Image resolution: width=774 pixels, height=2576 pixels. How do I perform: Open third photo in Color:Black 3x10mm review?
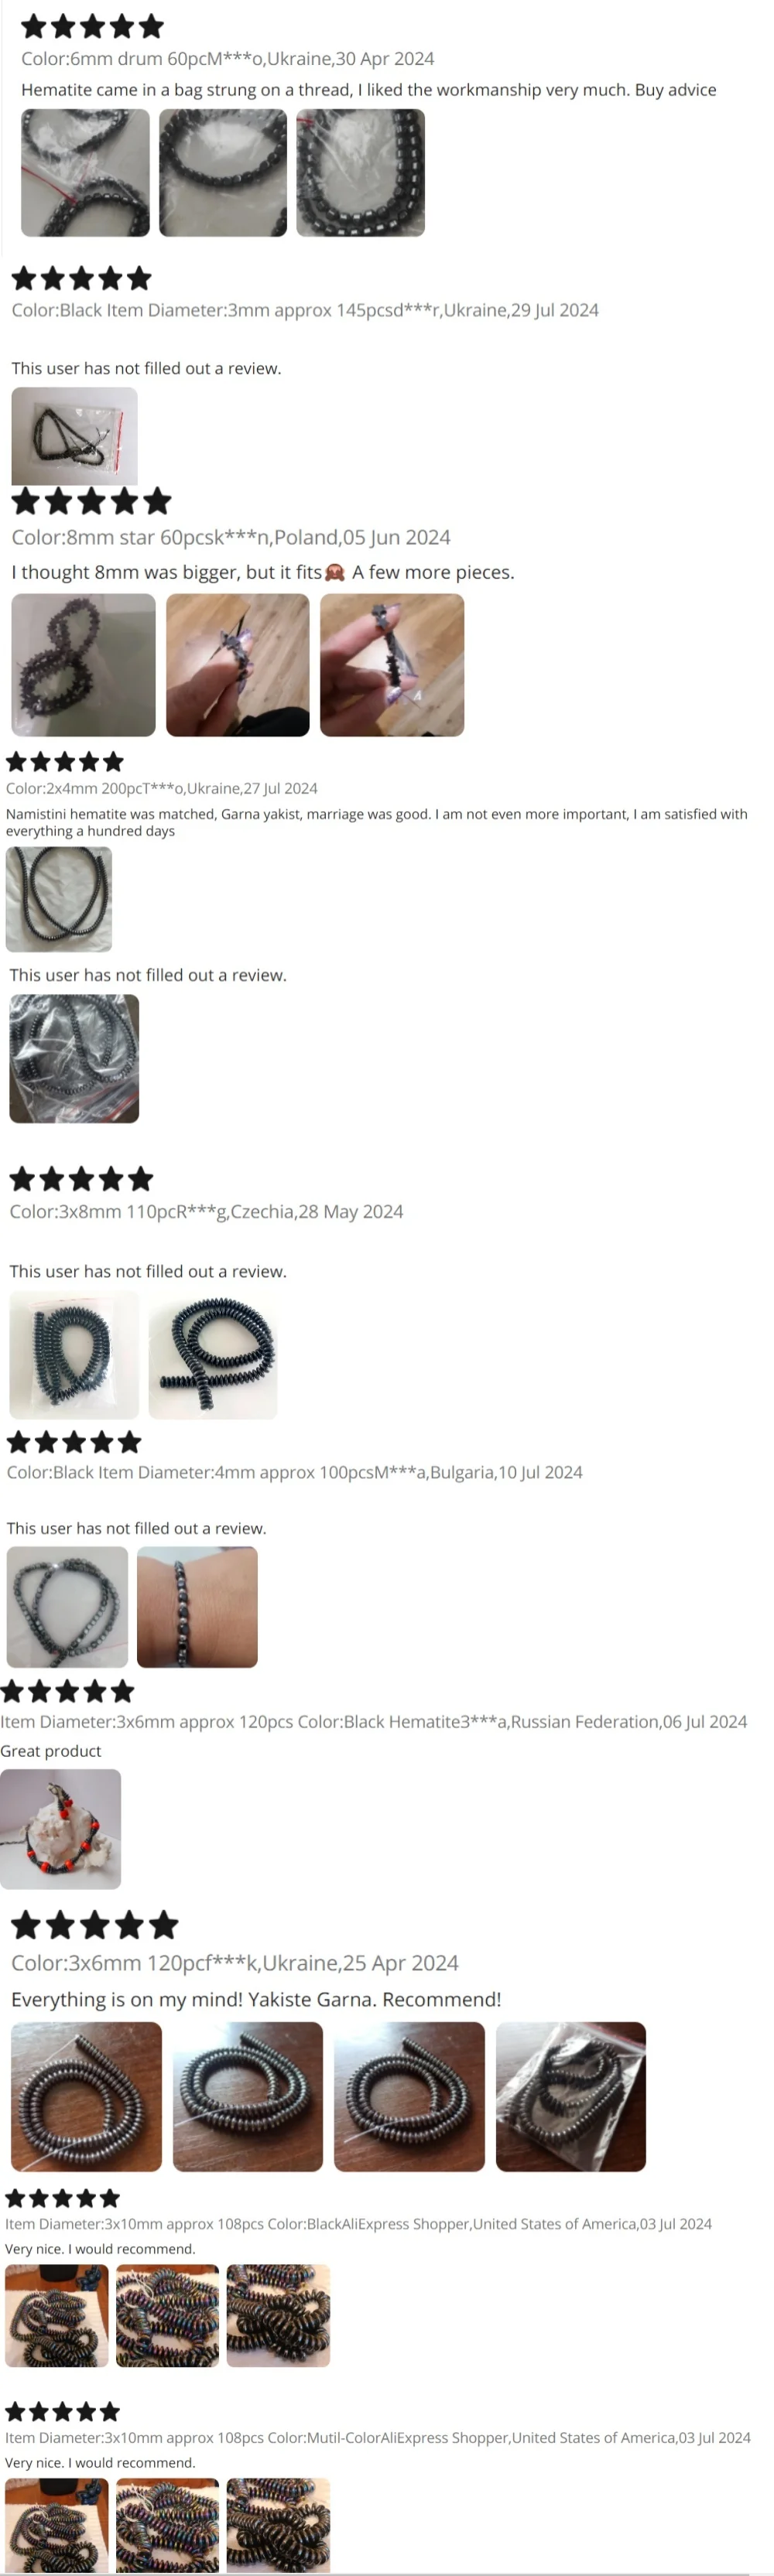[278, 2316]
